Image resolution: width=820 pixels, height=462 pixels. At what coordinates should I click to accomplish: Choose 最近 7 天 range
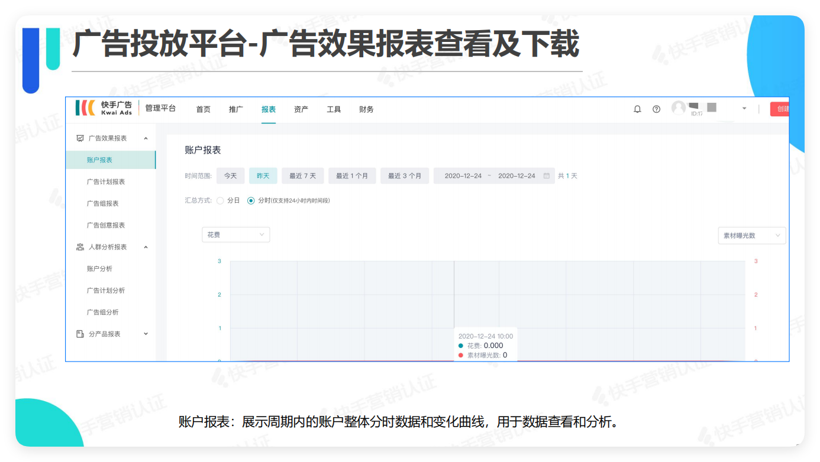(x=302, y=175)
